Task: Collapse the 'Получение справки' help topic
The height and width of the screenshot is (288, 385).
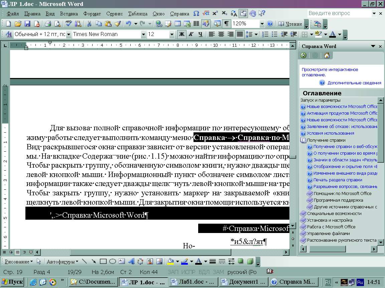Action: point(303,140)
